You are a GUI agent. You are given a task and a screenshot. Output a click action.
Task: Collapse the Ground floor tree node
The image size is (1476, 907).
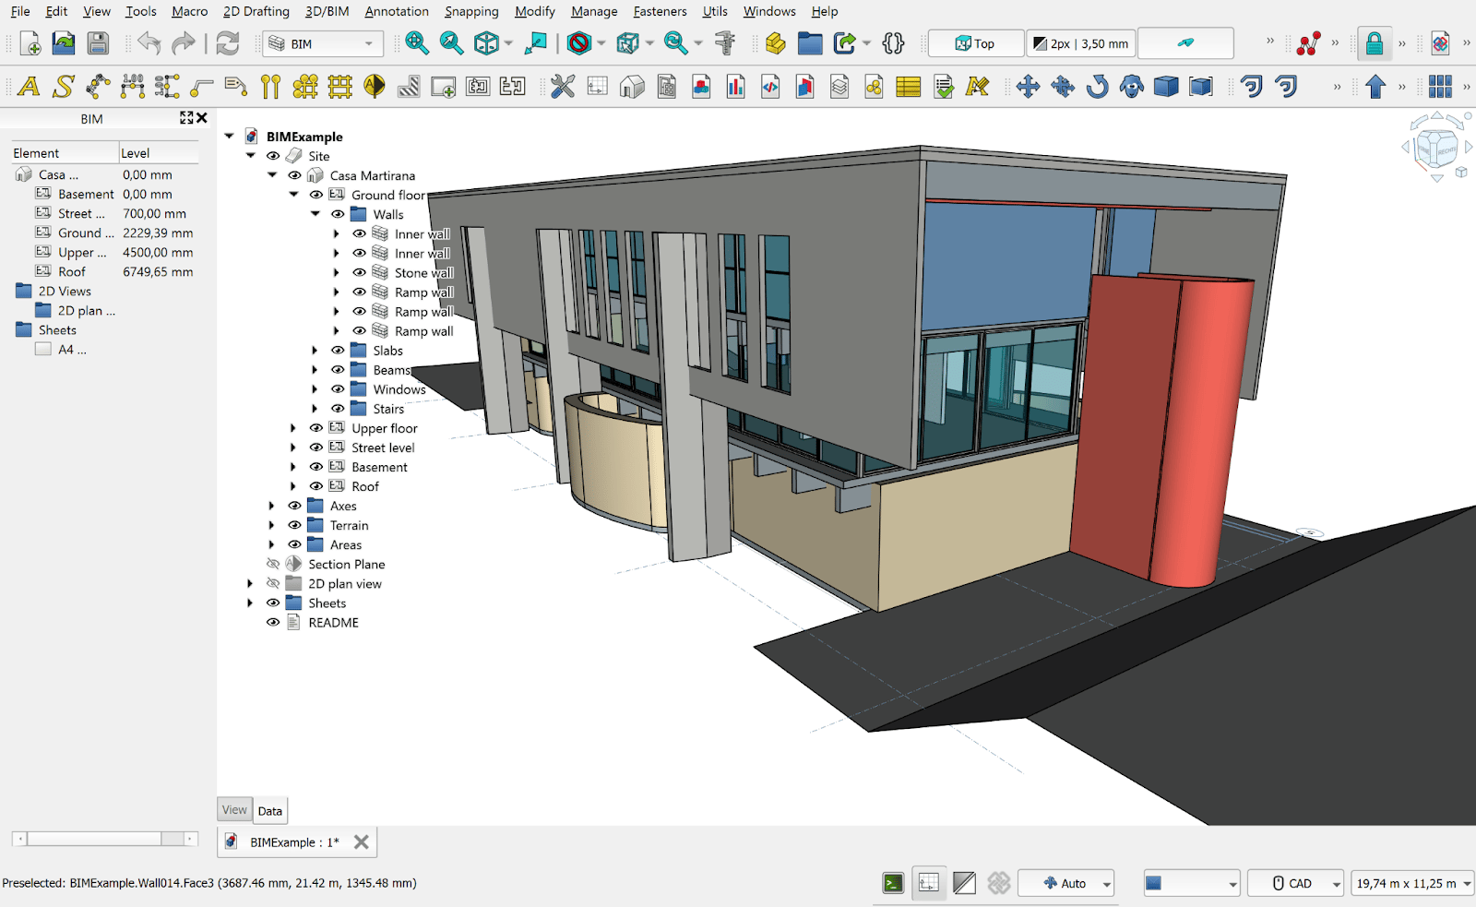tap(293, 195)
